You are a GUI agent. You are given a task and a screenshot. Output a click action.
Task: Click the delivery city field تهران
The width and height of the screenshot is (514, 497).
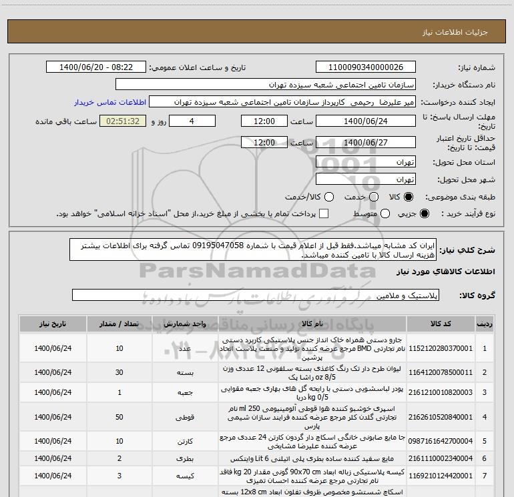click(x=366, y=179)
